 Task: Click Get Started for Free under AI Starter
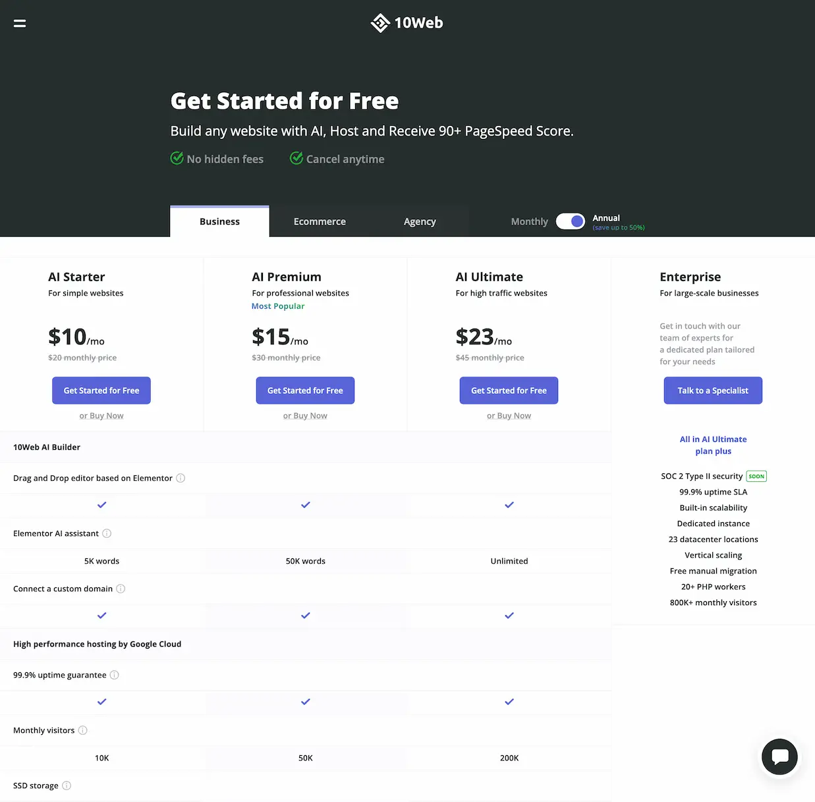(101, 390)
